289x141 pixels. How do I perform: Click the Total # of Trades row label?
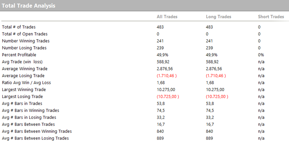pos(19,27)
